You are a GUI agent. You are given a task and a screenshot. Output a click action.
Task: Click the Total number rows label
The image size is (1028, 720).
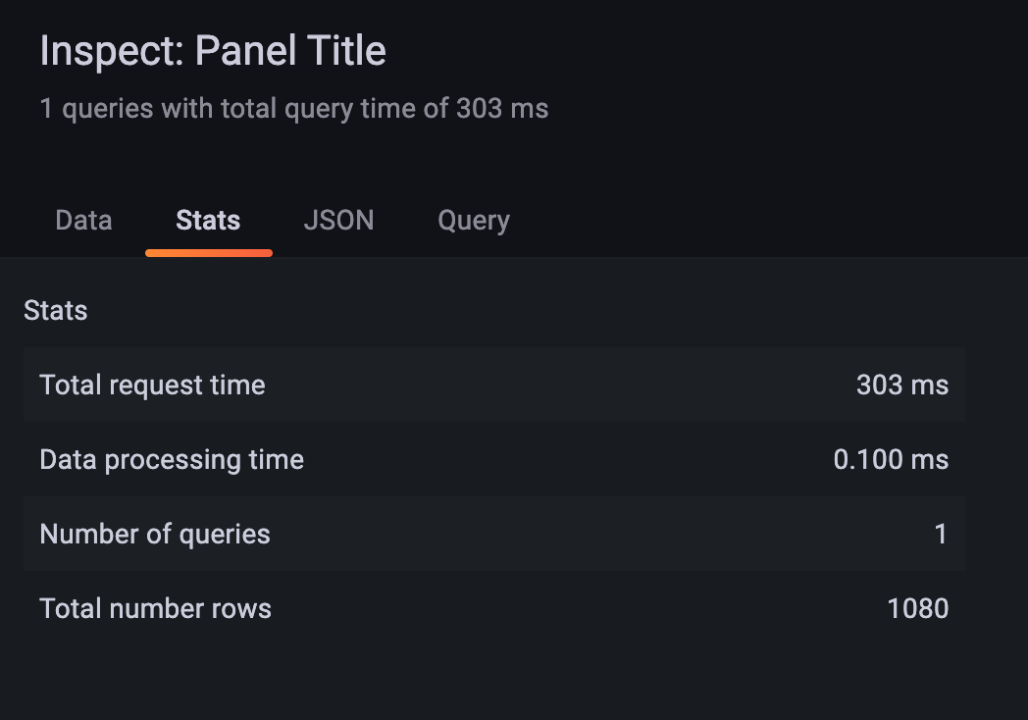point(154,608)
